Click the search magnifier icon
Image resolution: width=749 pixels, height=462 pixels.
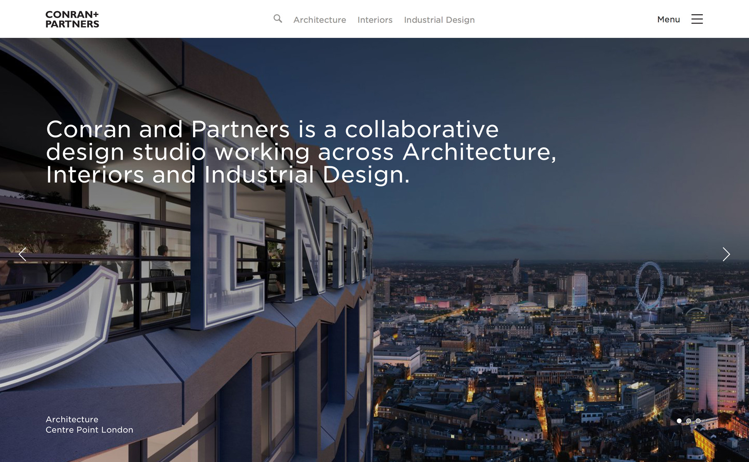(x=278, y=19)
